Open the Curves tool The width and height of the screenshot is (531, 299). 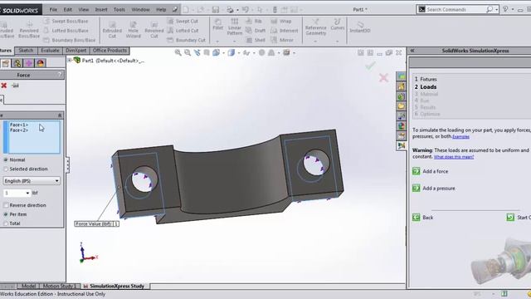click(338, 25)
